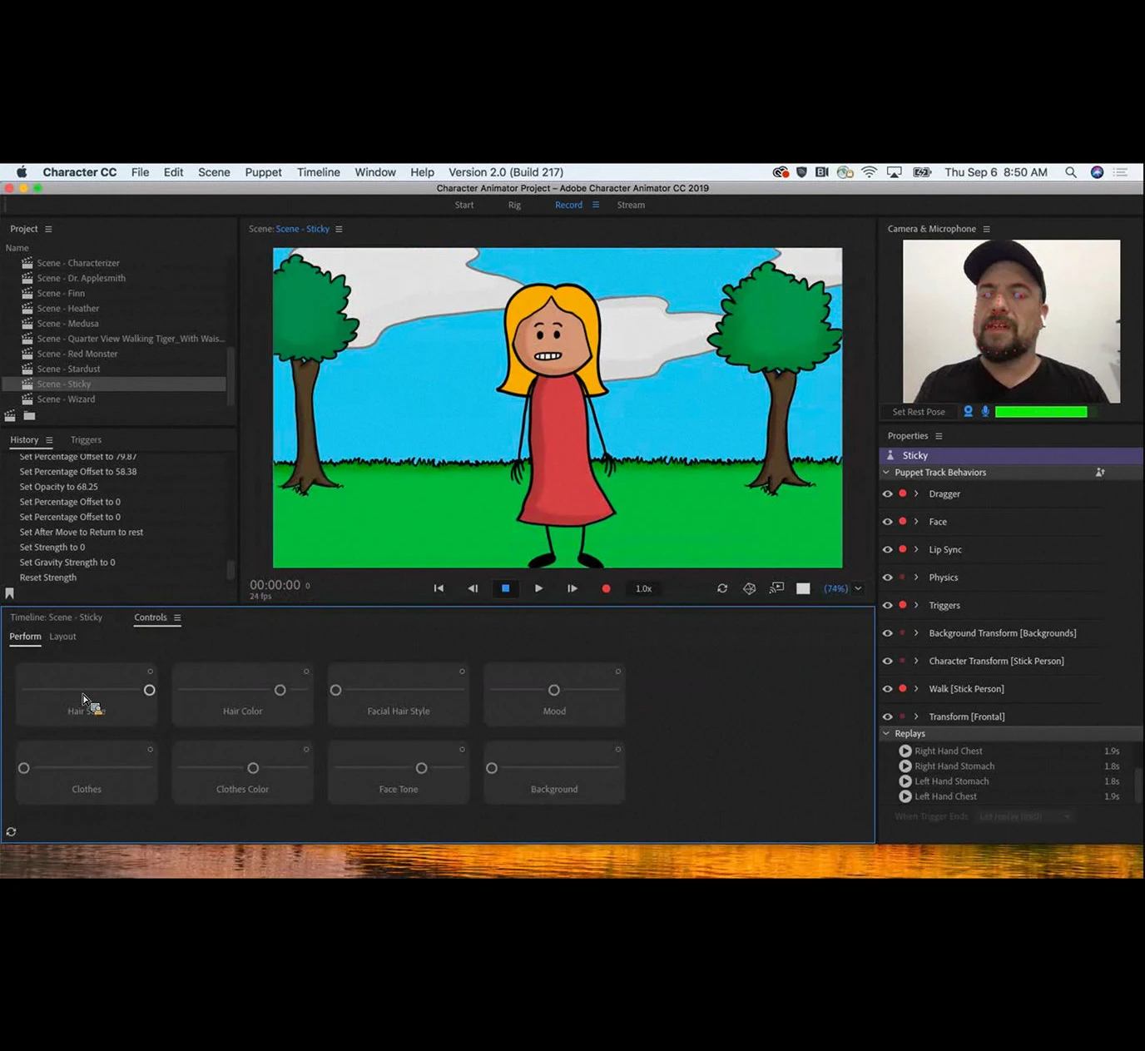Expand the Physics behavior settings
This screenshot has width=1145, height=1051.
(x=916, y=578)
